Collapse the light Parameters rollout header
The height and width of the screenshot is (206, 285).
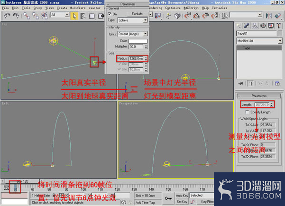tap(128, 4)
